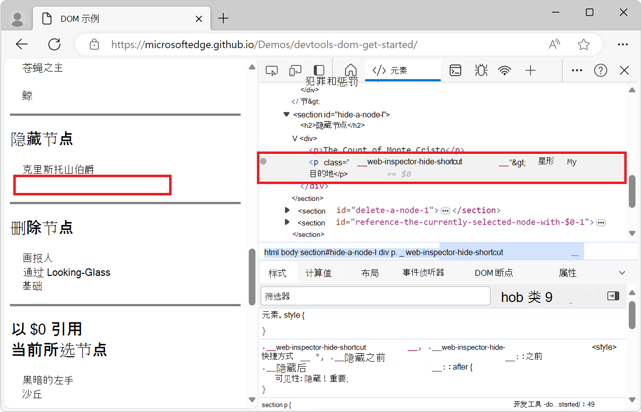Click the 画报人 list item
Image resolution: width=641 pixels, height=412 pixels.
37,258
